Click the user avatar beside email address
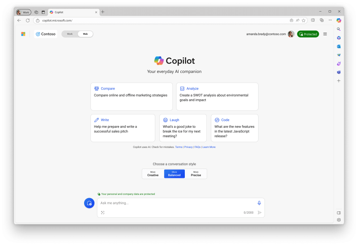The image size is (358, 245). coord(291,34)
